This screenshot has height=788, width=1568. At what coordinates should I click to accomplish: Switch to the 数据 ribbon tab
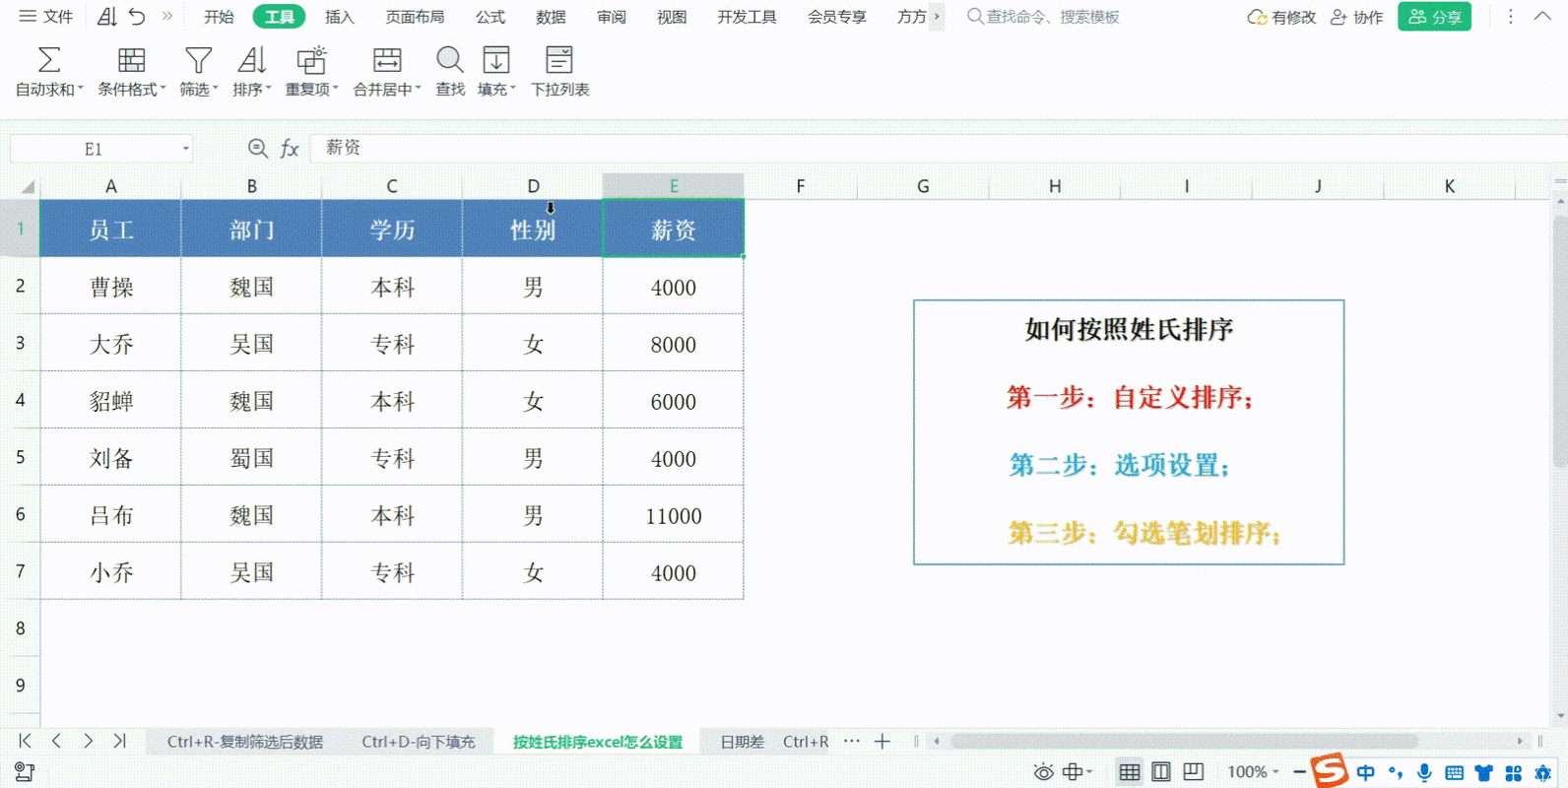[x=551, y=17]
